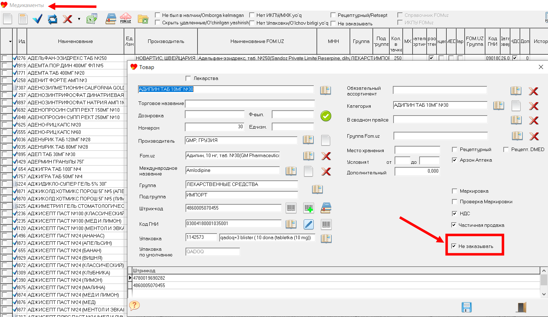Close the Товар dialog
The image size is (548, 317).
541,67
